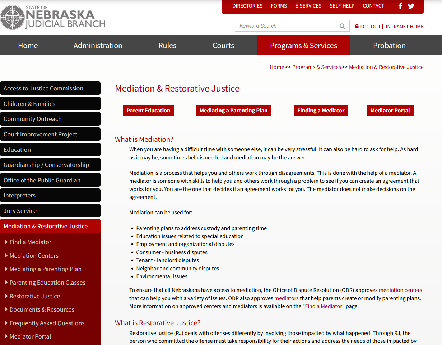The image size is (442, 345).
Task: Click the "What is Mediation?" heading
Action: [x=144, y=139]
